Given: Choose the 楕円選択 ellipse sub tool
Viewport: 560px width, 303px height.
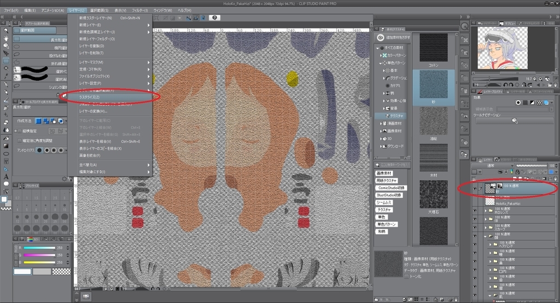Looking at the screenshot, I should tap(40, 47).
